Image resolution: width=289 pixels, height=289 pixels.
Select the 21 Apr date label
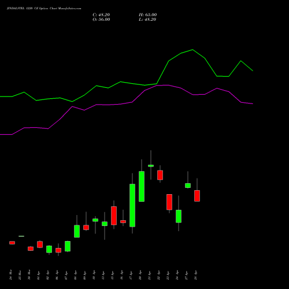tap(149, 275)
